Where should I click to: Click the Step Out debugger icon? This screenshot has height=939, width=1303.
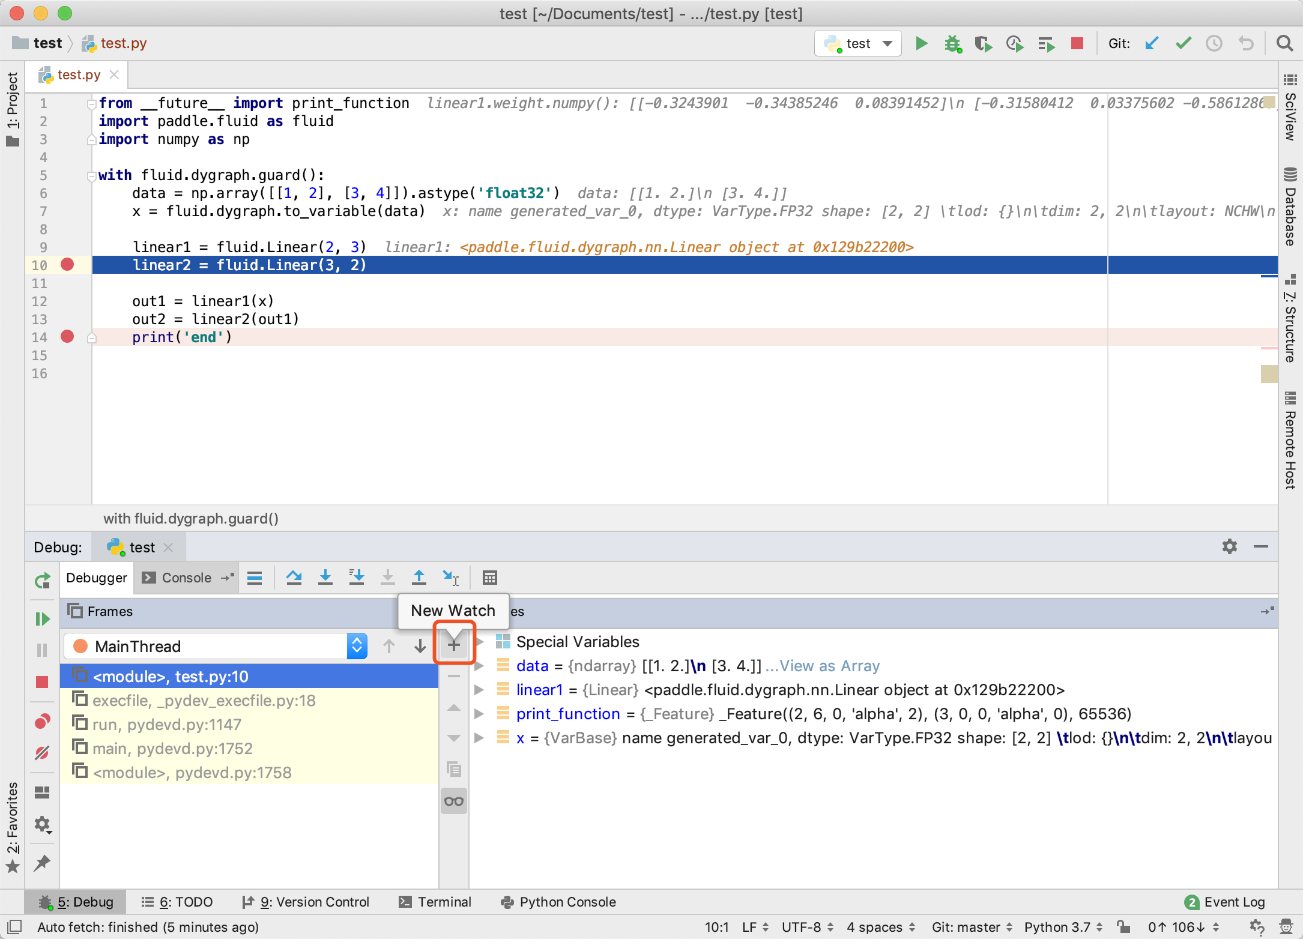click(419, 578)
